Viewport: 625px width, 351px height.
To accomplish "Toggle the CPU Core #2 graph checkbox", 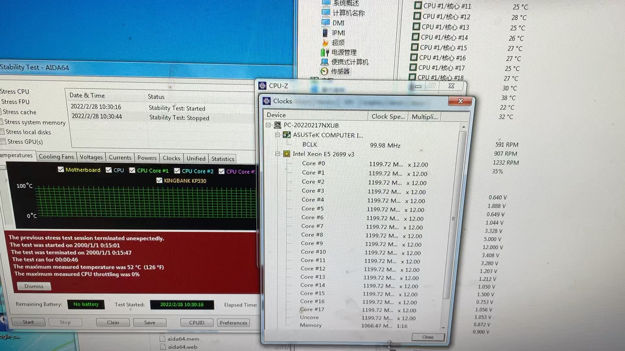I will pos(177,171).
